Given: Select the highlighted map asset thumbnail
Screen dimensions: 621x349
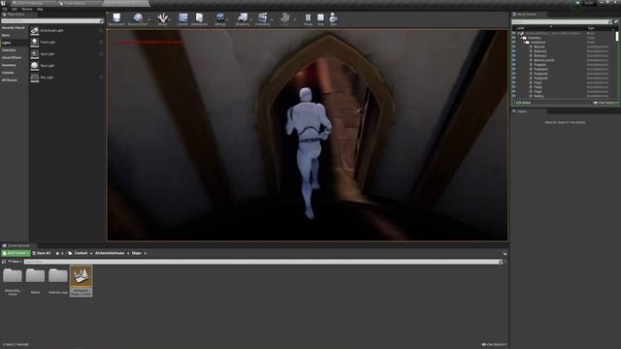Looking at the screenshot, I should (81, 280).
